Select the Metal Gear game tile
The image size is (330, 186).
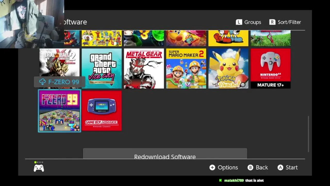pyautogui.click(x=144, y=68)
